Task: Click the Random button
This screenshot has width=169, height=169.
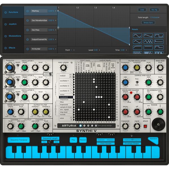Action: pos(154,140)
